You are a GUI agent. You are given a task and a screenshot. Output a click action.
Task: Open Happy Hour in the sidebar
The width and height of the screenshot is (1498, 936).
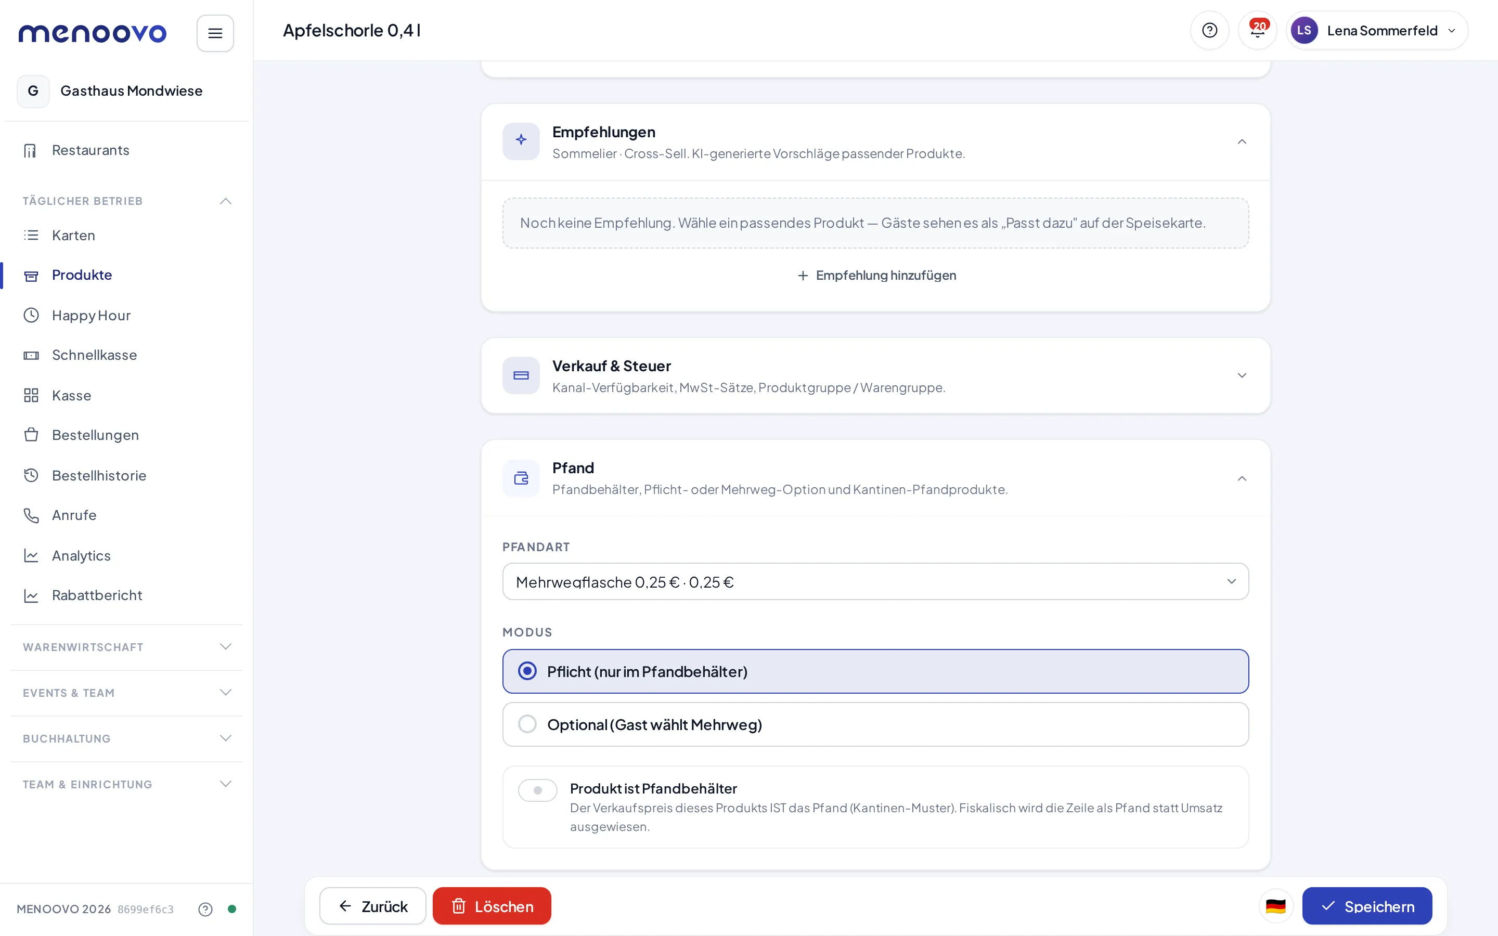click(x=126, y=315)
